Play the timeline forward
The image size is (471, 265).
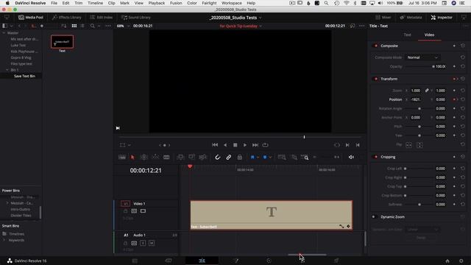point(245,145)
